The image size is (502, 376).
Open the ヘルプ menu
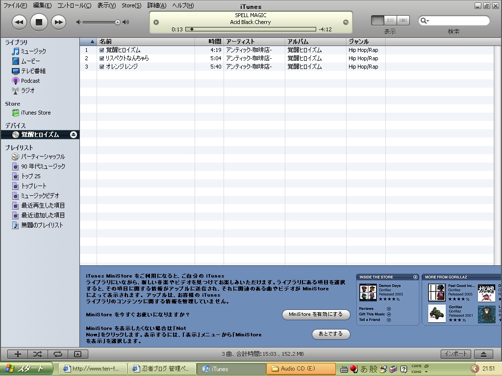[183, 5]
